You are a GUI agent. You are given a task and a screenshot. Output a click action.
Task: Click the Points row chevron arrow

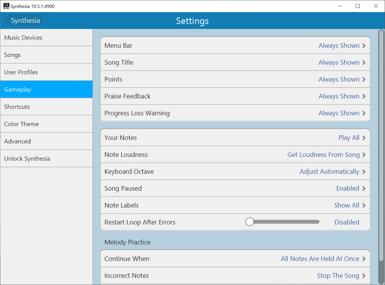[364, 79]
